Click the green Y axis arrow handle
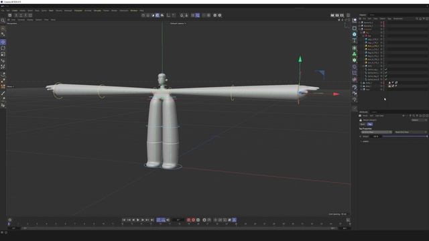429x241 pixels. (x=300, y=59)
